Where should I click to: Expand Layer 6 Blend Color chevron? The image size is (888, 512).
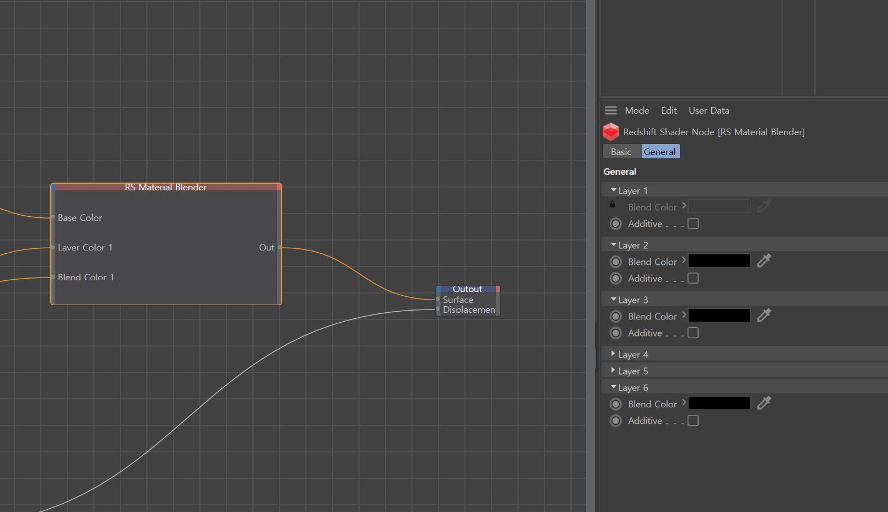[x=684, y=402]
